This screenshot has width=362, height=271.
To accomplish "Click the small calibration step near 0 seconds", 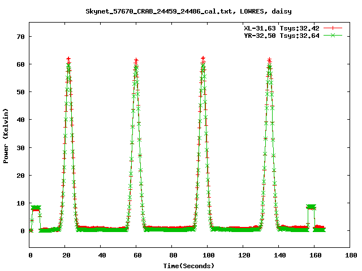I will coord(36,208).
